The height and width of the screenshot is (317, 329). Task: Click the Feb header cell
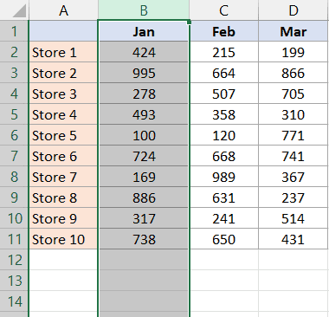coord(224,31)
